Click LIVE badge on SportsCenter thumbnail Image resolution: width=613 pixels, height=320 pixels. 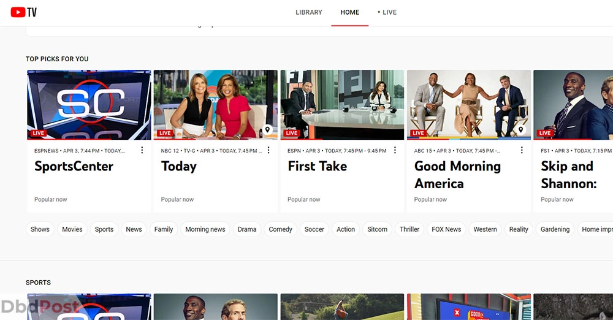(x=38, y=133)
